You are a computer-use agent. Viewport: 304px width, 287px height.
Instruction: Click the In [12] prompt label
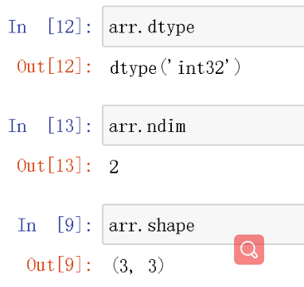(50, 27)
